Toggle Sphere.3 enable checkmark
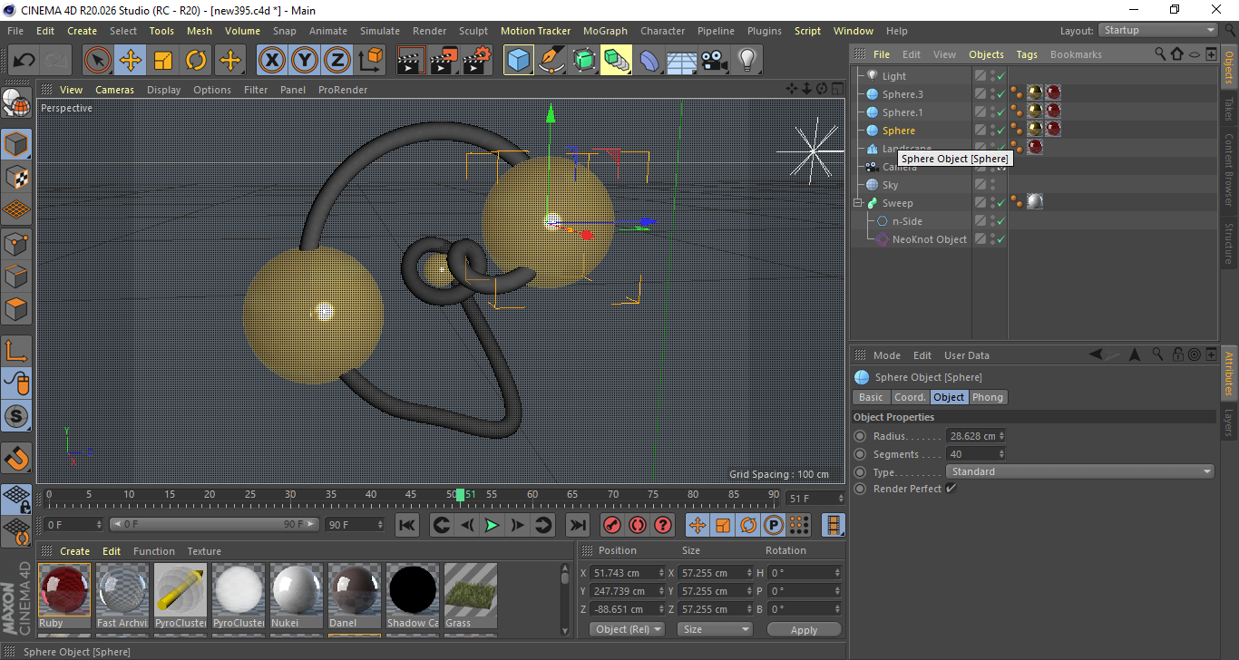The height and width of the screenshot is (660, 1239). [1000, 94]
